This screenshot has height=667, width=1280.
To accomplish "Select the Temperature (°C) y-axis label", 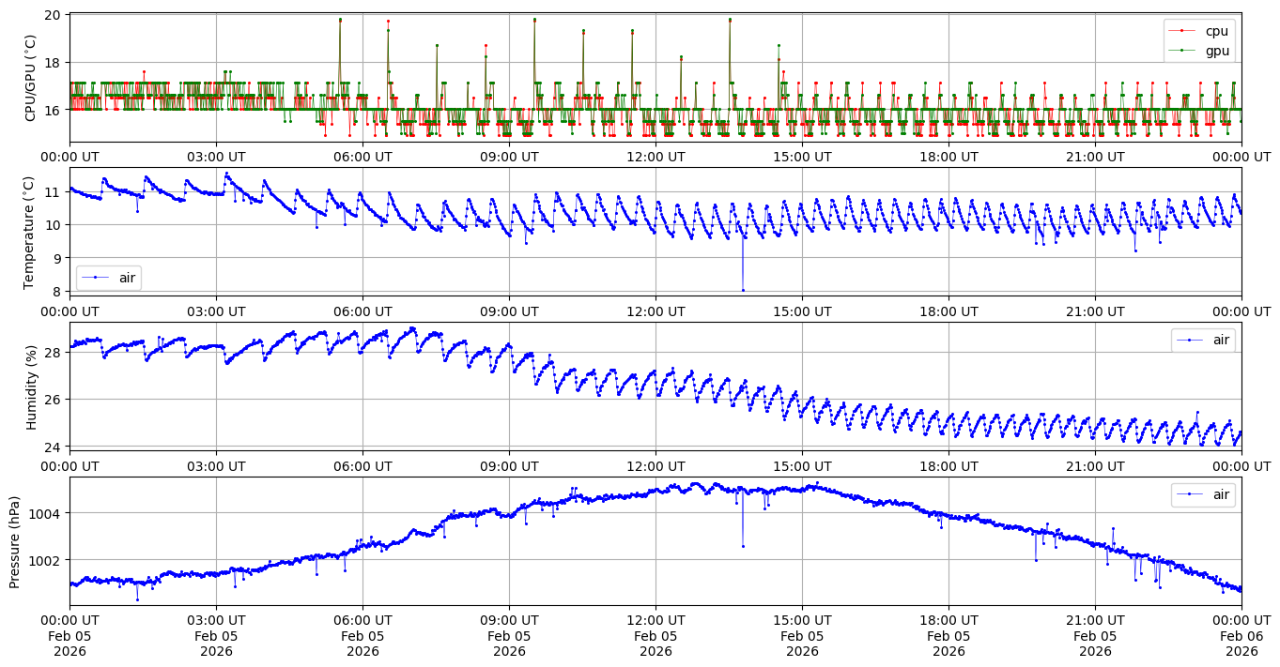I will coord(29,232).
